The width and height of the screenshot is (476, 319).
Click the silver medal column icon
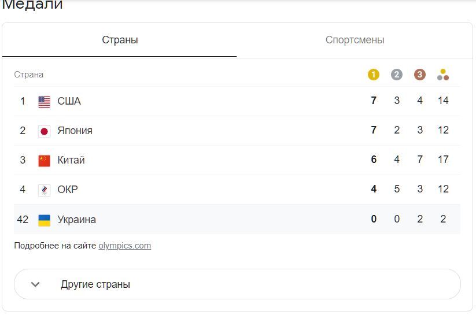pyautogui.click(x=397, y=75)
